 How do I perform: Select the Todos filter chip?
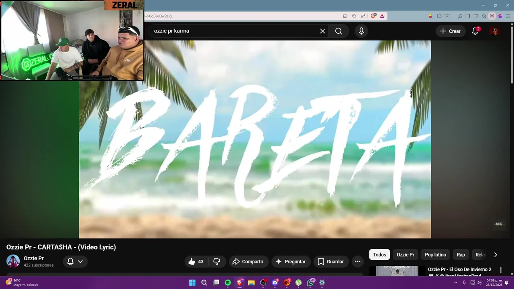(379, 254)
